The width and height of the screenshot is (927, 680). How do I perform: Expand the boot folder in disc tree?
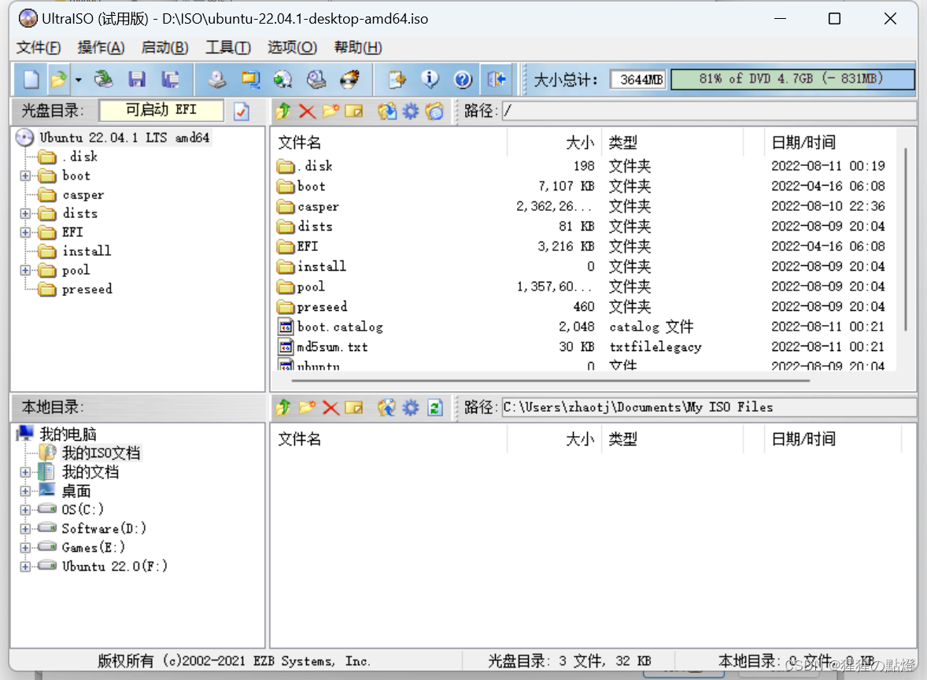tap(25, 176)
